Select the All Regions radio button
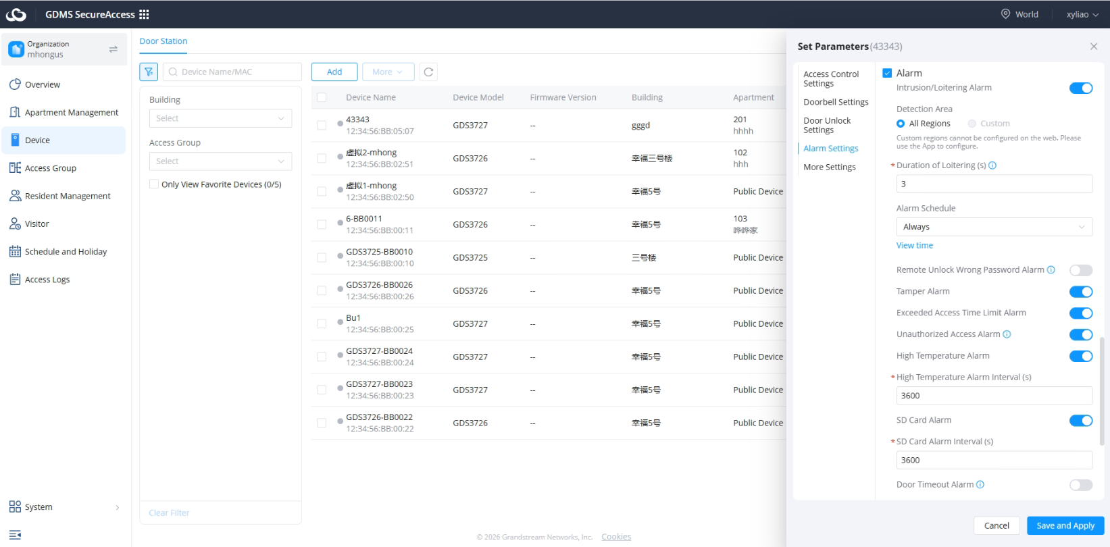Viewport: 1110px width, 547px height. click(901, 124)
